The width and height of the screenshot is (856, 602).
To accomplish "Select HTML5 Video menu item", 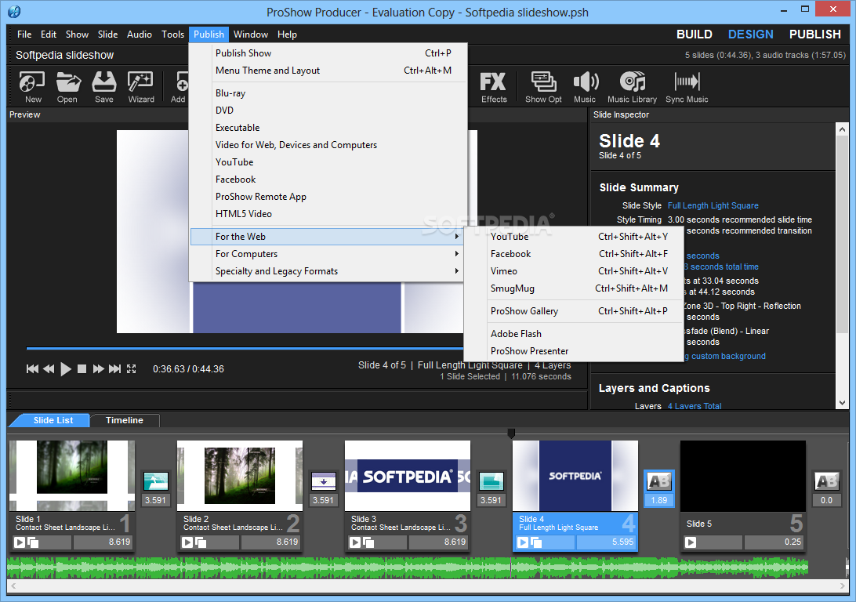I will coord(328,214).
